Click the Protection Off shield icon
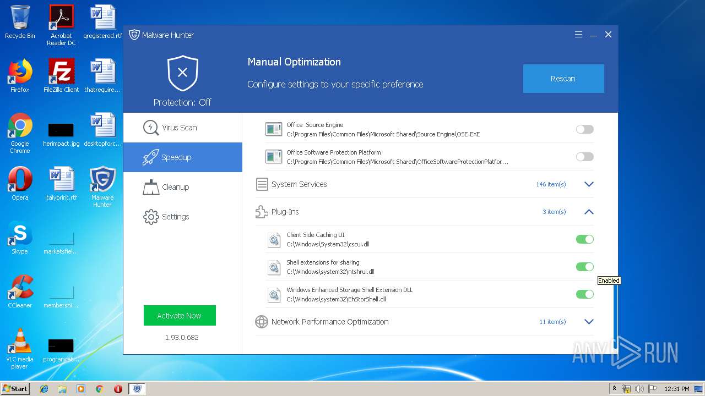 pyautogui.click(x=183, y=73)
